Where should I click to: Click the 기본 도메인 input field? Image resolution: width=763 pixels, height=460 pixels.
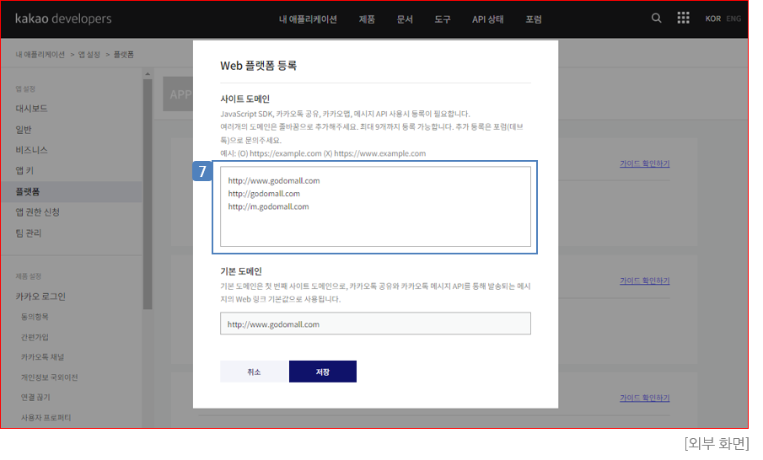pos(375,324)
